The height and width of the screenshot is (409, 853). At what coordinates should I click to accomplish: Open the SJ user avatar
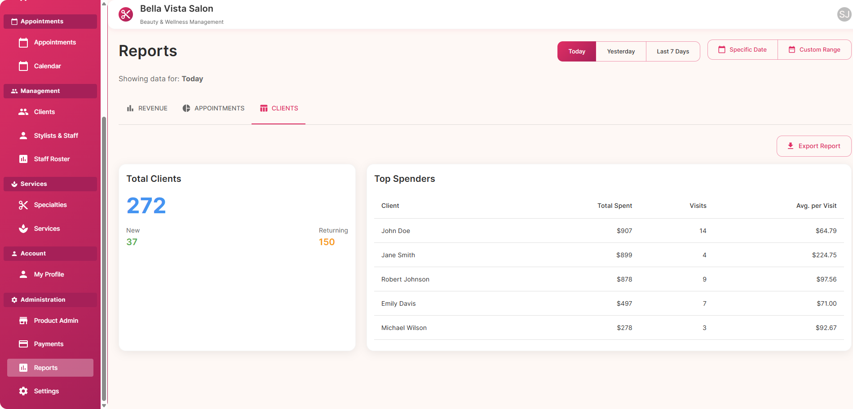[844, 14]
